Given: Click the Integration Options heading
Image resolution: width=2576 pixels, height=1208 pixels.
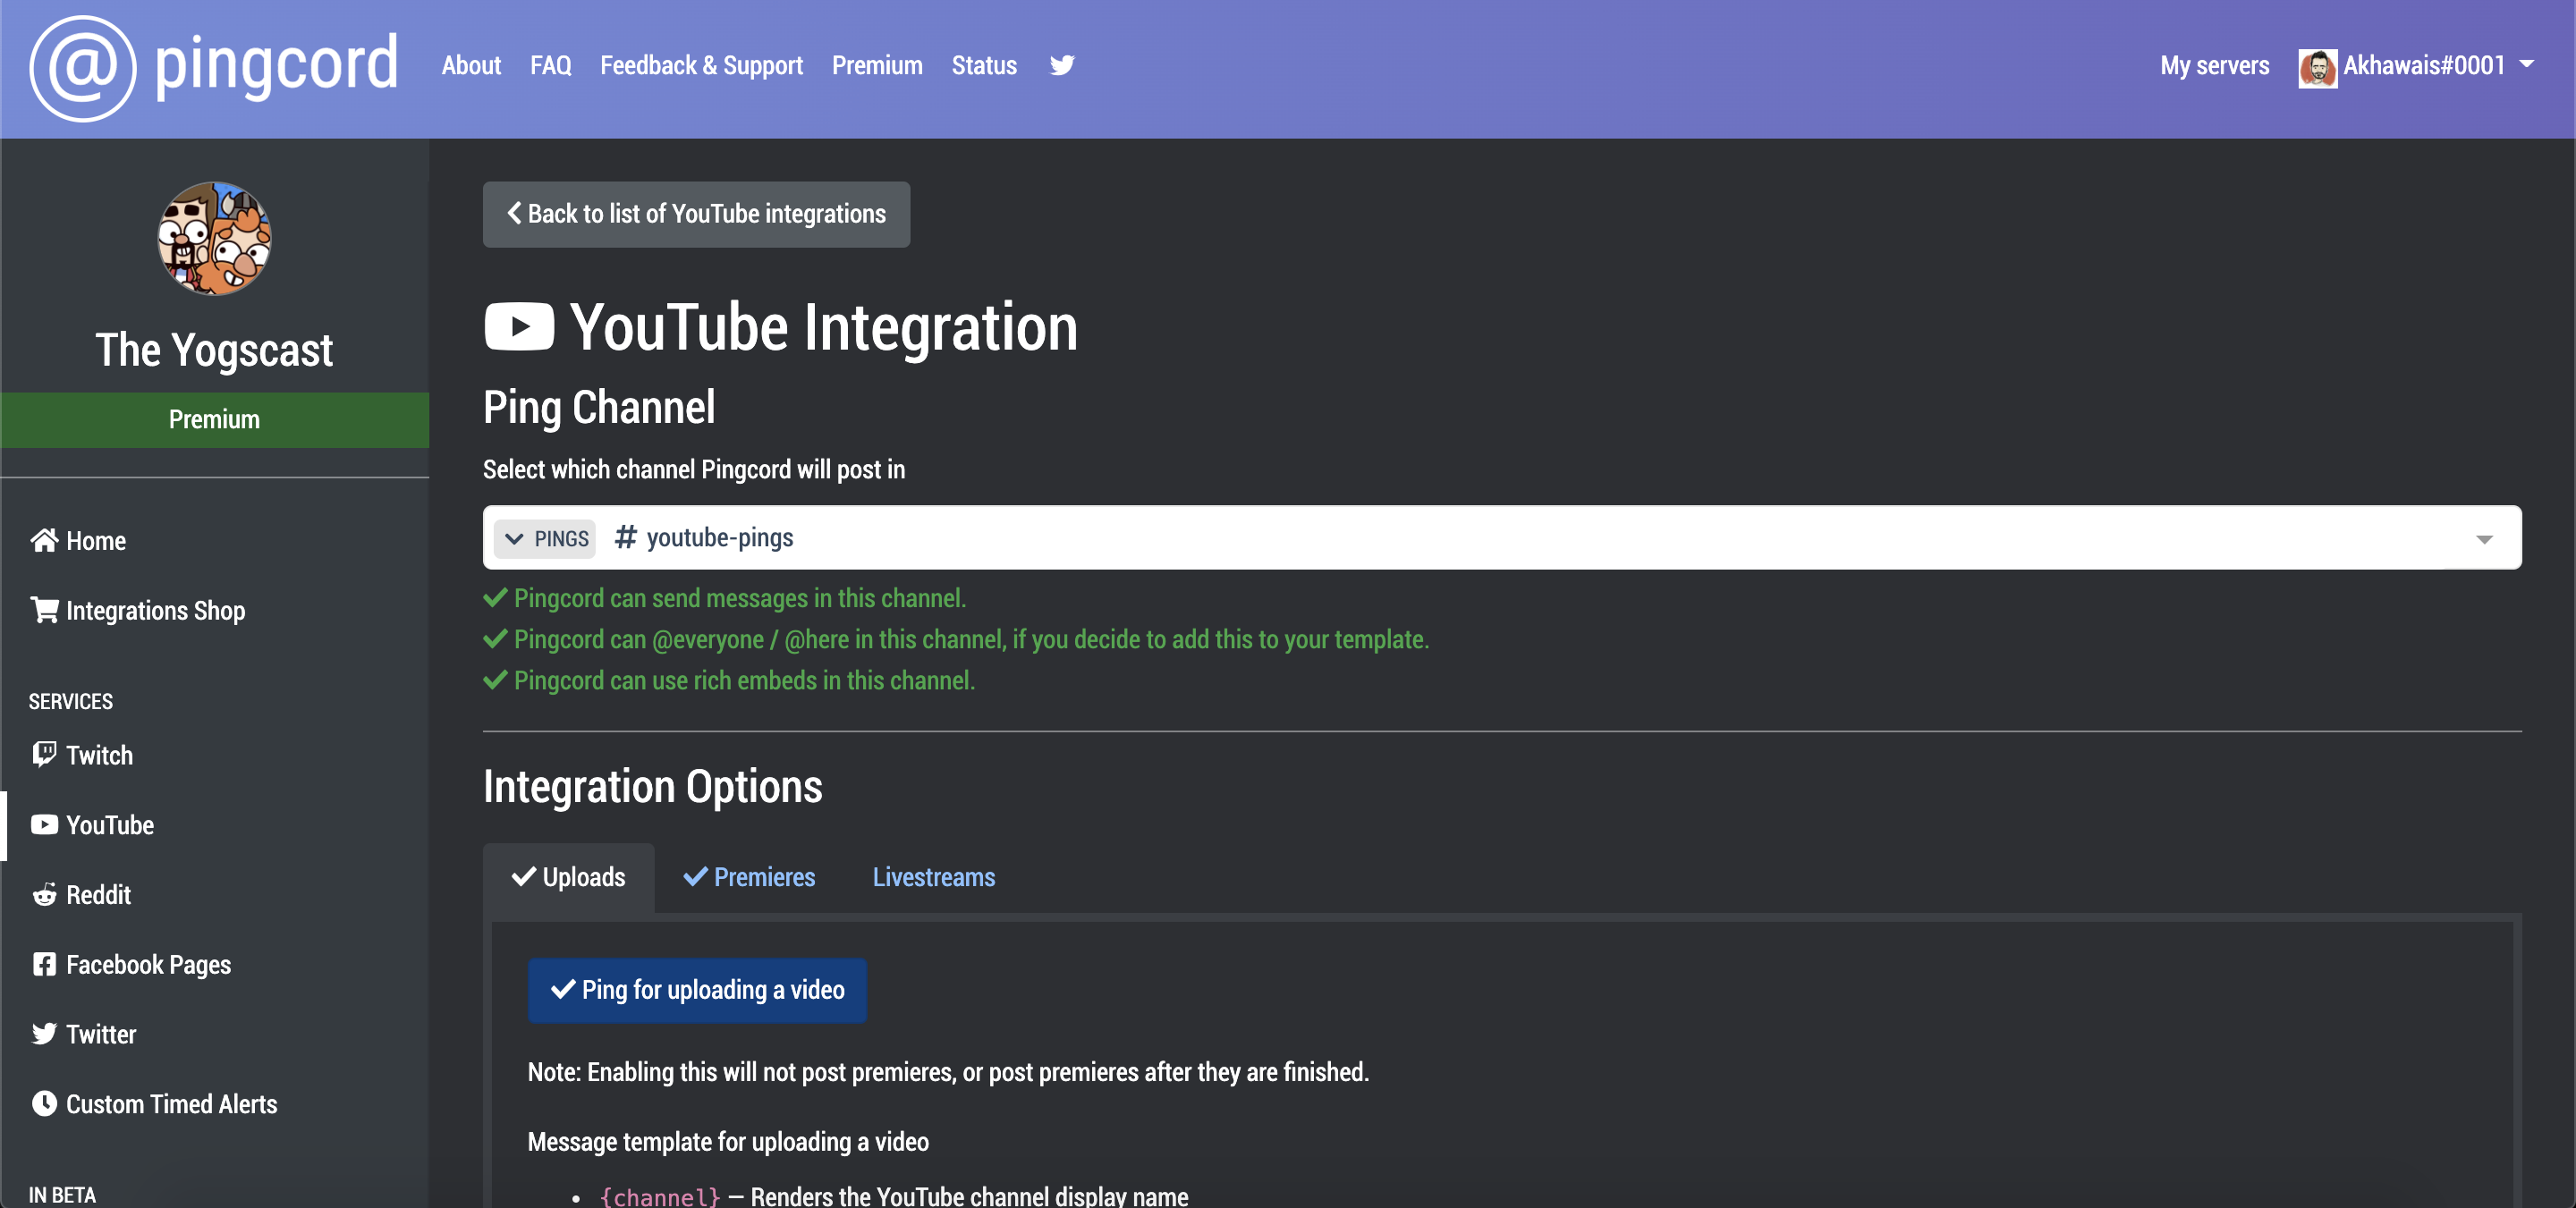Looking at the screenshot, I should (x=653, y=787).
